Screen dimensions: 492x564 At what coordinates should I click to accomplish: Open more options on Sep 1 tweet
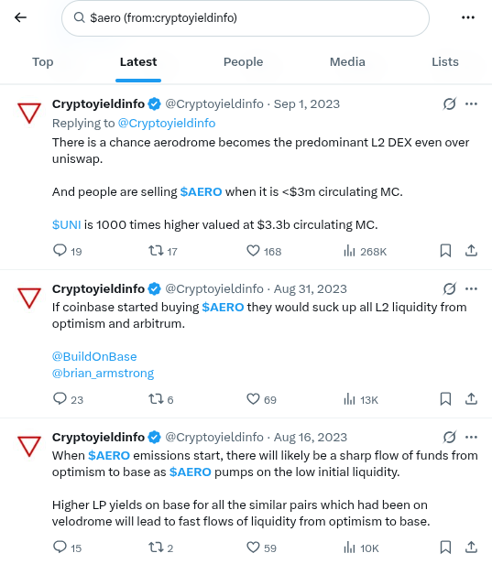coord(471,104)
